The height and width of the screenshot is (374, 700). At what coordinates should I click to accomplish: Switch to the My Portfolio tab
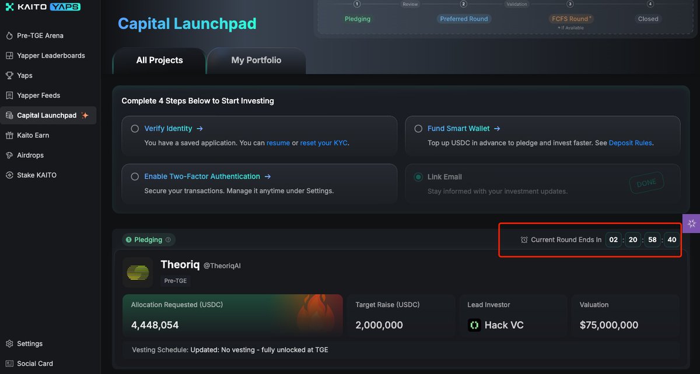tap(256, 61)
